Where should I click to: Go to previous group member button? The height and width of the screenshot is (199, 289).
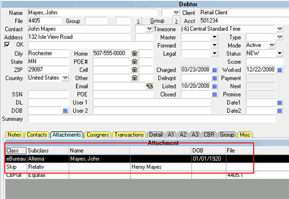pyautogui.click(x=138, y=21)
